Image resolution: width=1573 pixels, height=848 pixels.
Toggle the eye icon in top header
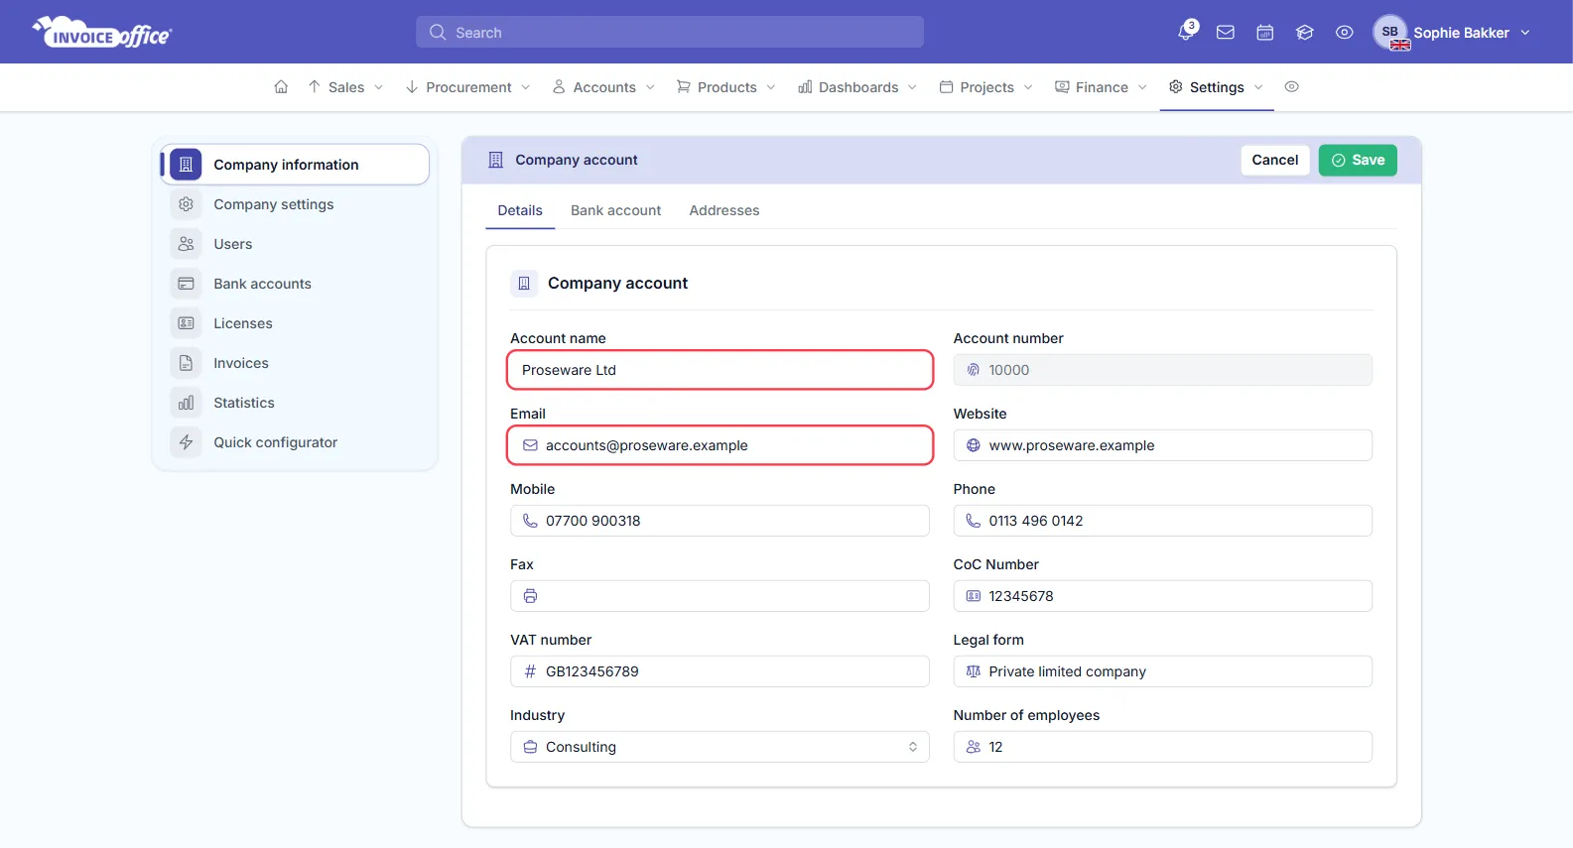pyautogui.click(x=1345, y=33)
